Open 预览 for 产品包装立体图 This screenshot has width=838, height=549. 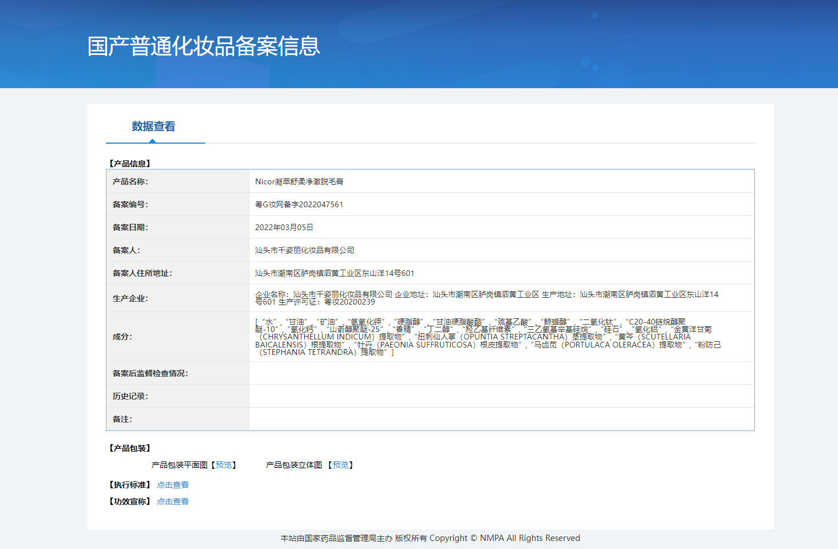340,465
